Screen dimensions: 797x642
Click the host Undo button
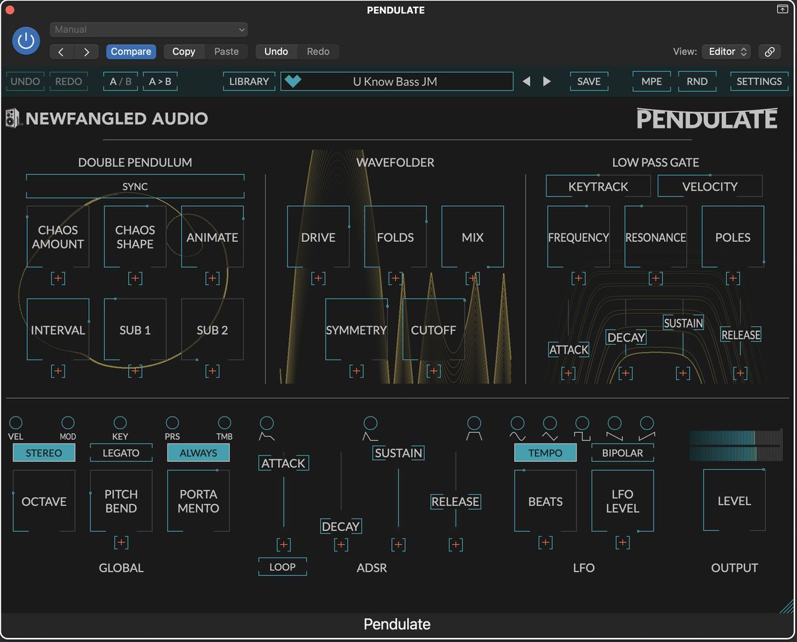(x=276, y=52)
